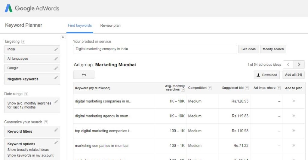
Task: Switch to Review plan tab
Action: (110, 26)
